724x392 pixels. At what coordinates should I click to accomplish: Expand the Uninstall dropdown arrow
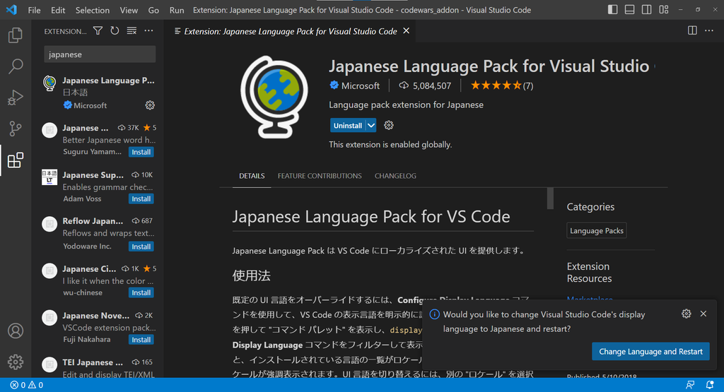tap(371, 125)
